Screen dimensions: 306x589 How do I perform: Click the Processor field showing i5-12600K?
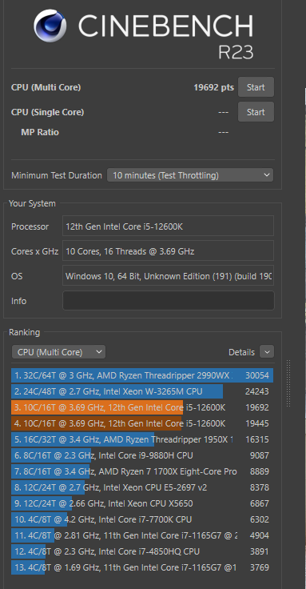pos(169,226)
